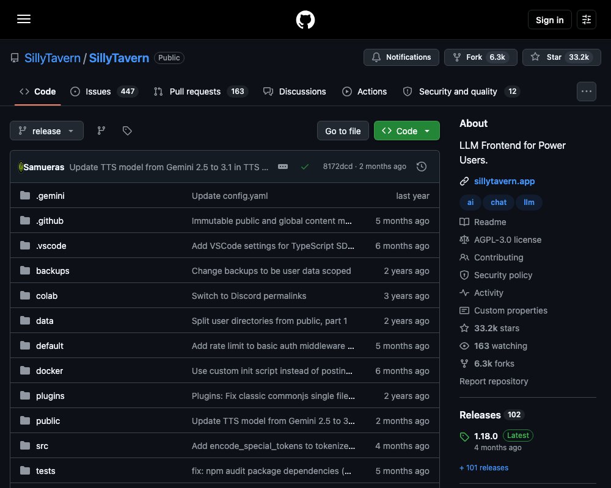Click the release tag icon beside 1.18.0
611x488 pixels.
point(464,437)
